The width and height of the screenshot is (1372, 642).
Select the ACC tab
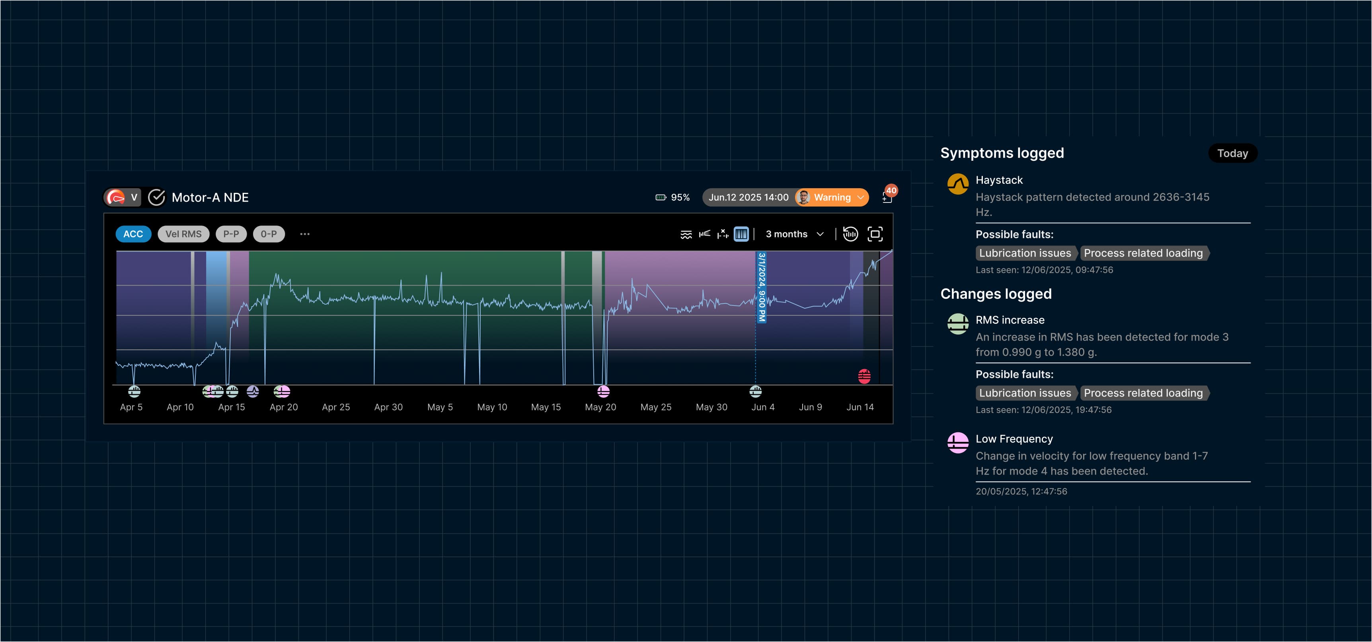click(133, 234)
